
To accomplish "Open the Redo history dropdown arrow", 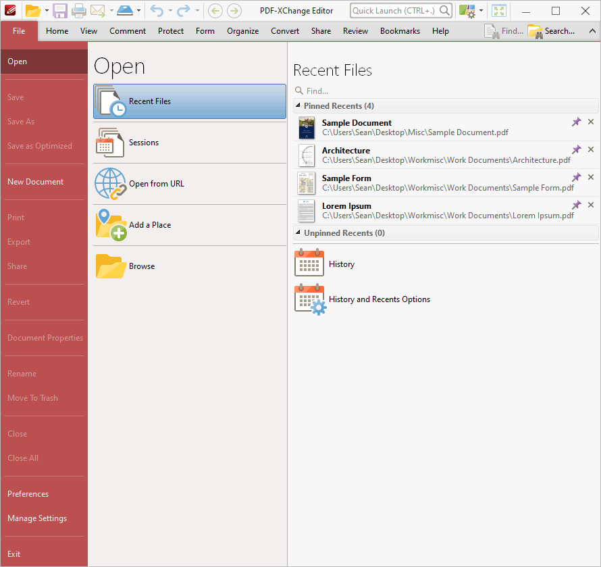I will coord(197,11).
